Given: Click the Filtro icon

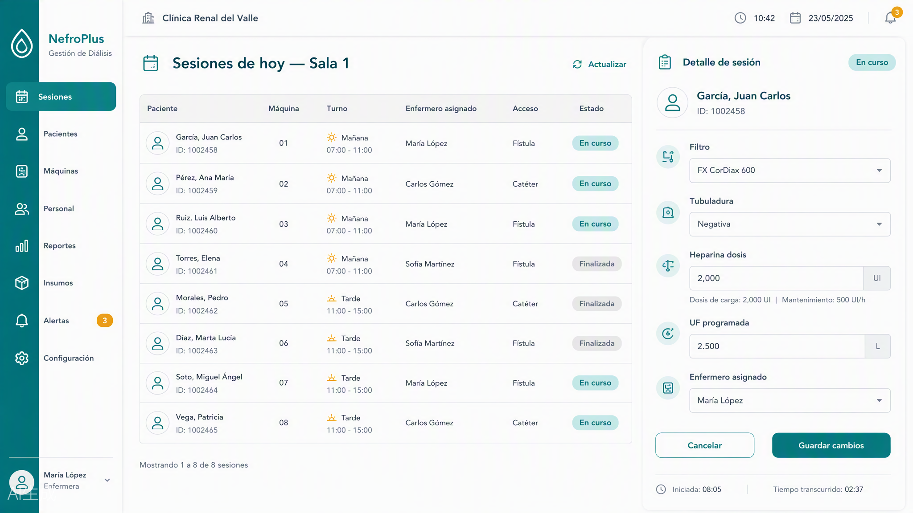Looking at the screenshot, I should [668, 157].
